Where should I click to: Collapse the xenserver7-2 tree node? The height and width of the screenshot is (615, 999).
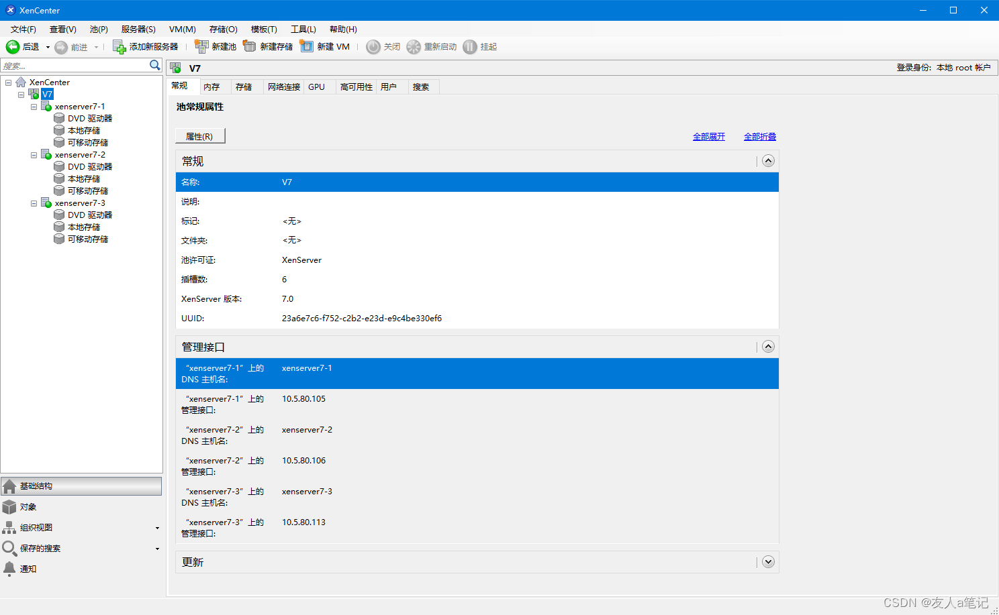34,155
